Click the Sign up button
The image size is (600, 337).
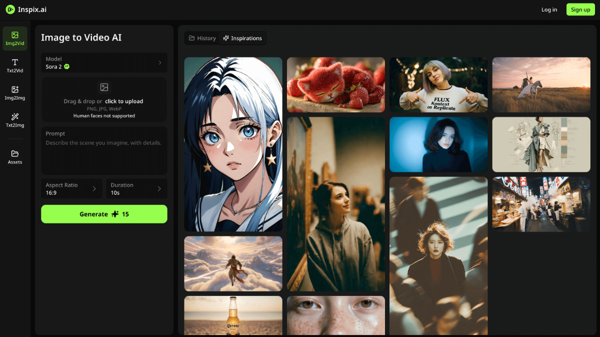[x=580, y=9]
